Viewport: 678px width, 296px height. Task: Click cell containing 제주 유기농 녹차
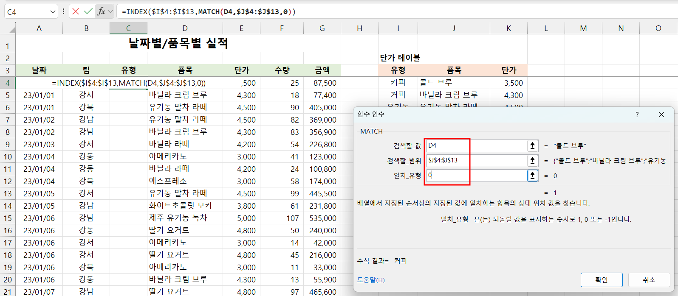click(185, 218)
